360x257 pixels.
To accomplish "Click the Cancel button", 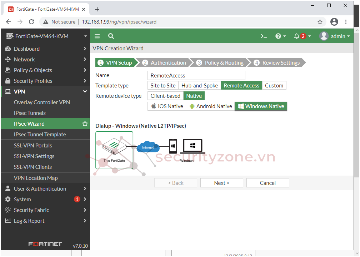I will coord(267,183).
